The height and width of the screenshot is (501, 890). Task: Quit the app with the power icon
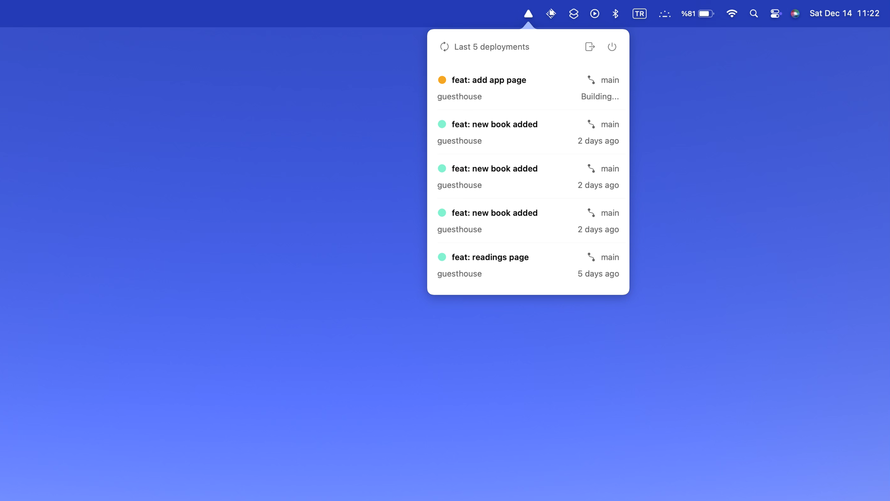(612, 47)
